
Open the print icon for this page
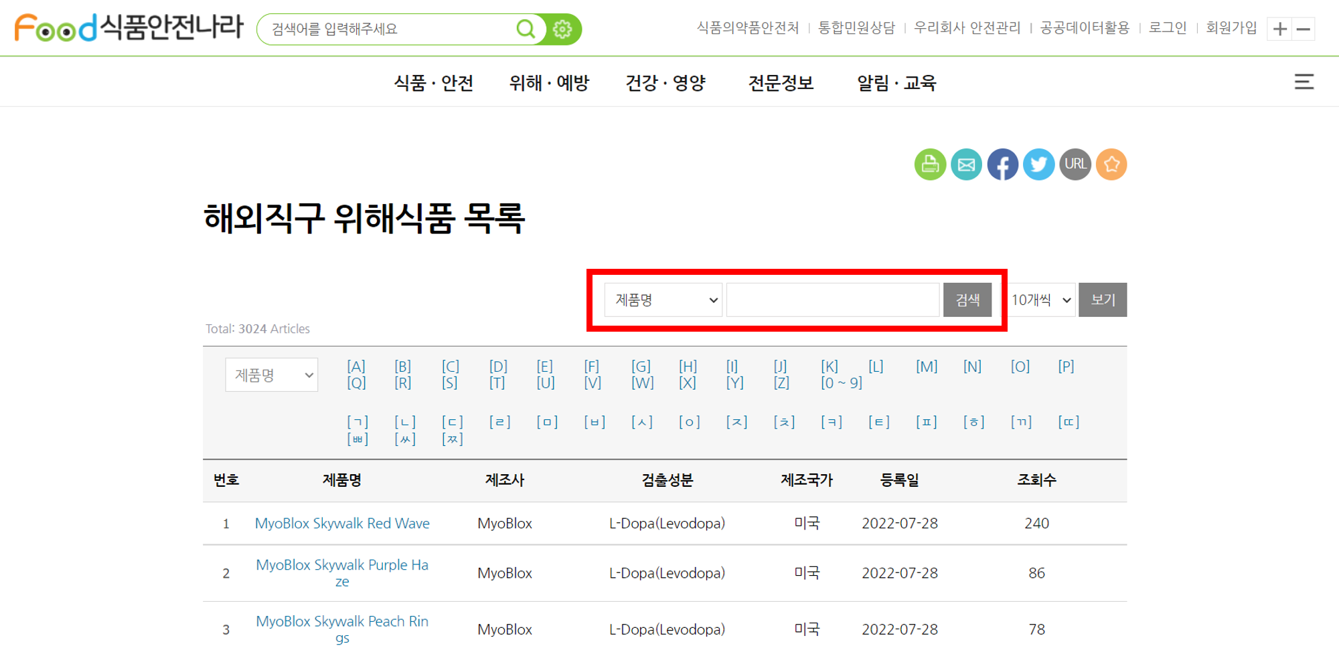click(x=930, y=164)
